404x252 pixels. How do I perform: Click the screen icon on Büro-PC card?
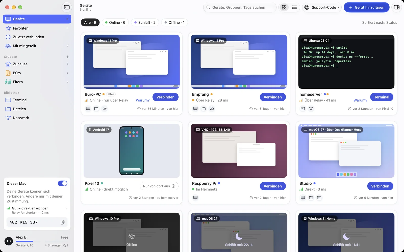(x=88, y=109)
